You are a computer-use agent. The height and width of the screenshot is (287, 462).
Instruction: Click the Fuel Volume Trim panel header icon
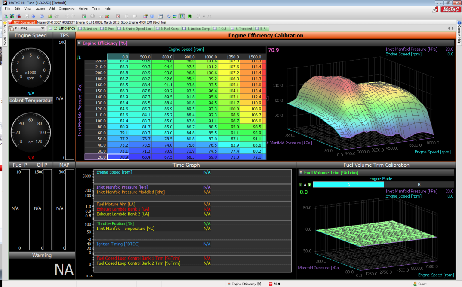(x=301, y=172)
